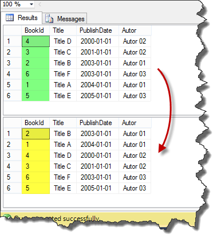Viewport: 221px width, 241px height.
Task: Click 2001-01-01 date in bottom grid
Action: click(97, 166)
